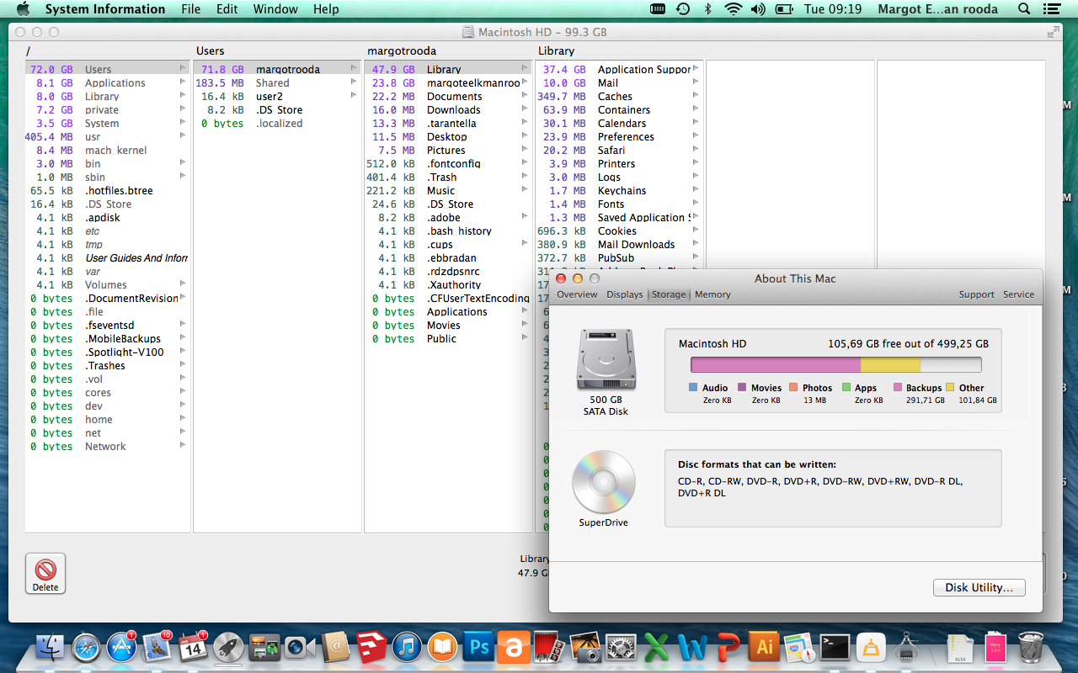Open System Preferences gear in dock
This screenshot has height=673, width=1078.
pyautogui.click(x=621, y=647)
